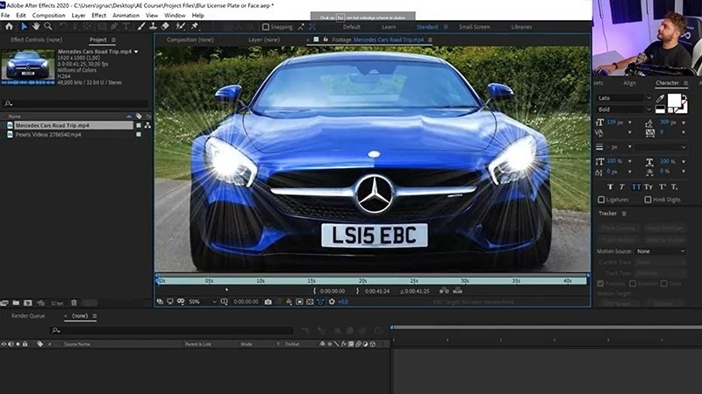
Task: Click the snapshot camera icon
Action: [x=268, y=302]
